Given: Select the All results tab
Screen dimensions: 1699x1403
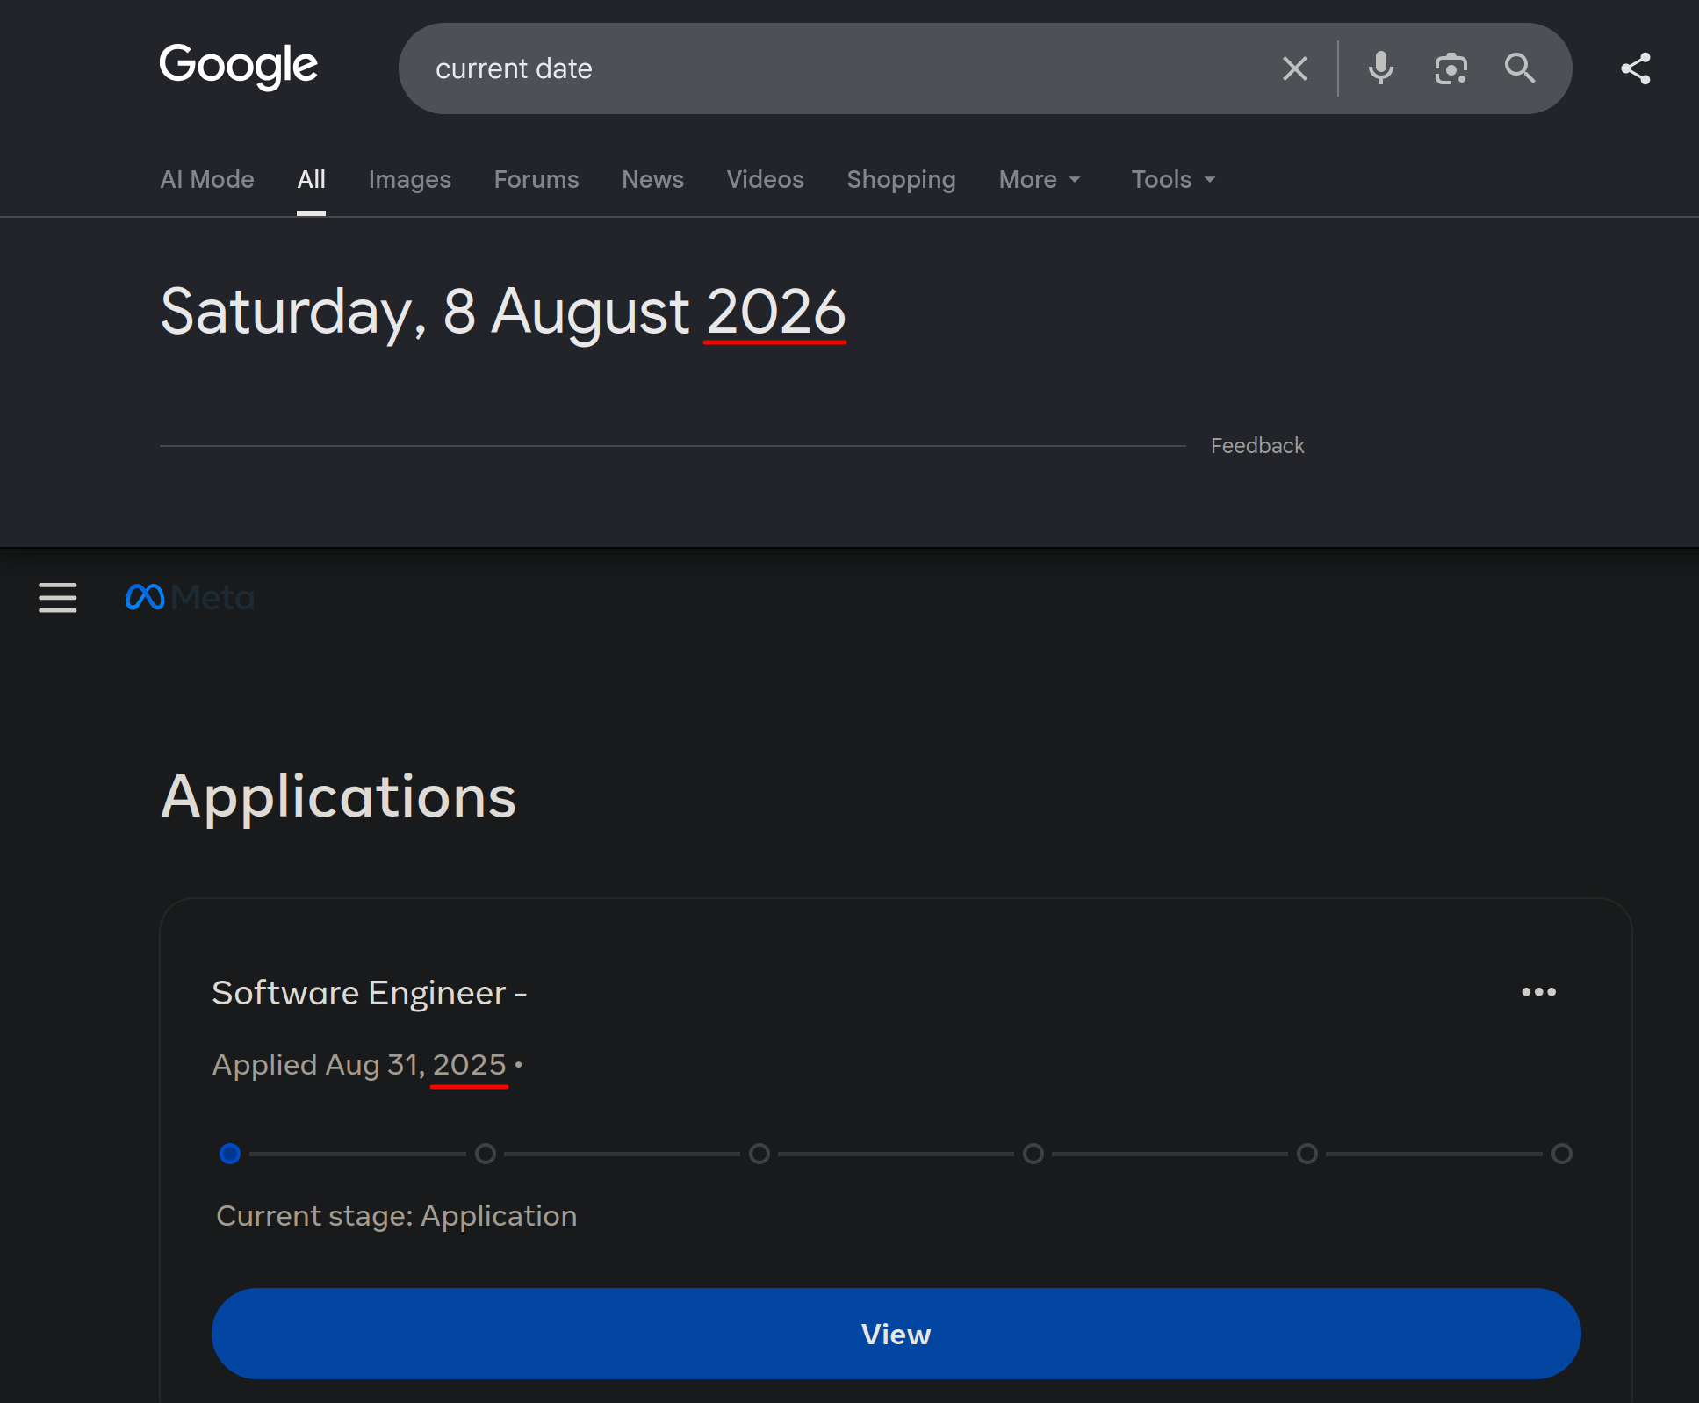Looking at the screenshot, I should 312,179.
